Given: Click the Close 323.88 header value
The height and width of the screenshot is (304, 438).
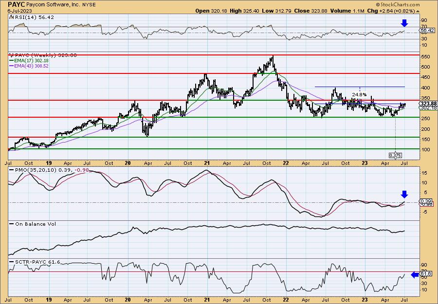Looking at the screenshot, I should click(310, 11).
